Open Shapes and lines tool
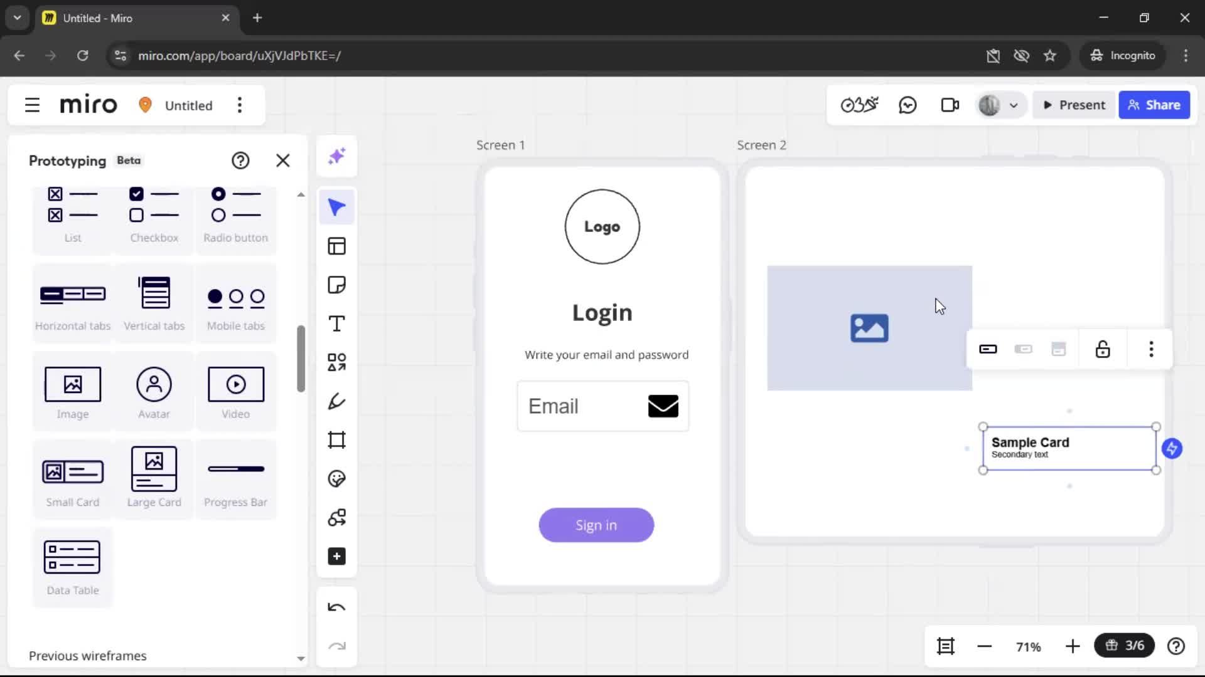 tap(337, 362)
